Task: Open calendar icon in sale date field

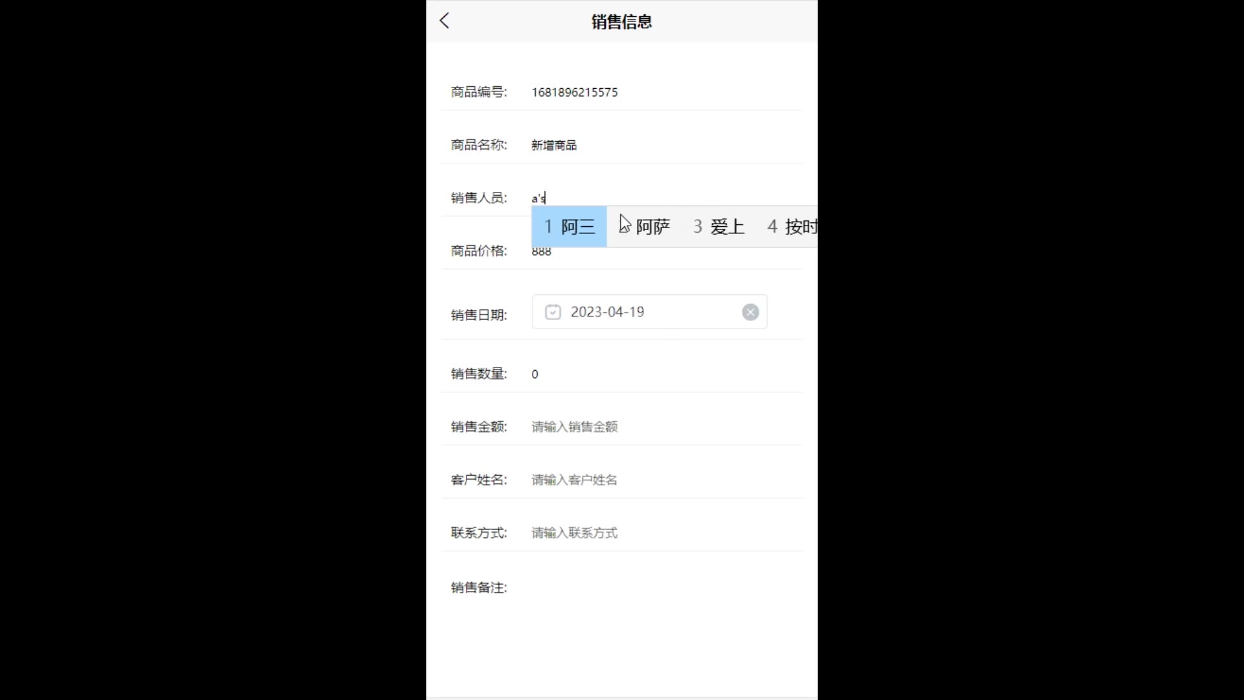Action: (553, 312)
